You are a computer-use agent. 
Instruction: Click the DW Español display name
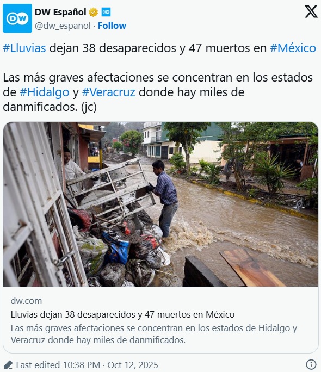60,12
